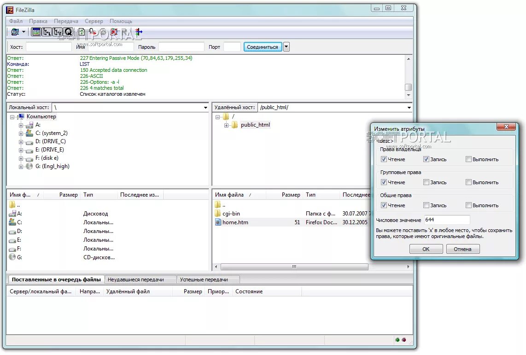Screen dimensions: 526x355
Task: Open Site Manager dropdown arrow
Action: coord(23,32)
